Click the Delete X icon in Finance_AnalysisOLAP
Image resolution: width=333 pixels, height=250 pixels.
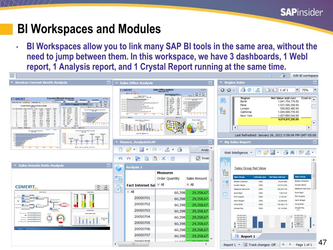(x=164, y=159)
